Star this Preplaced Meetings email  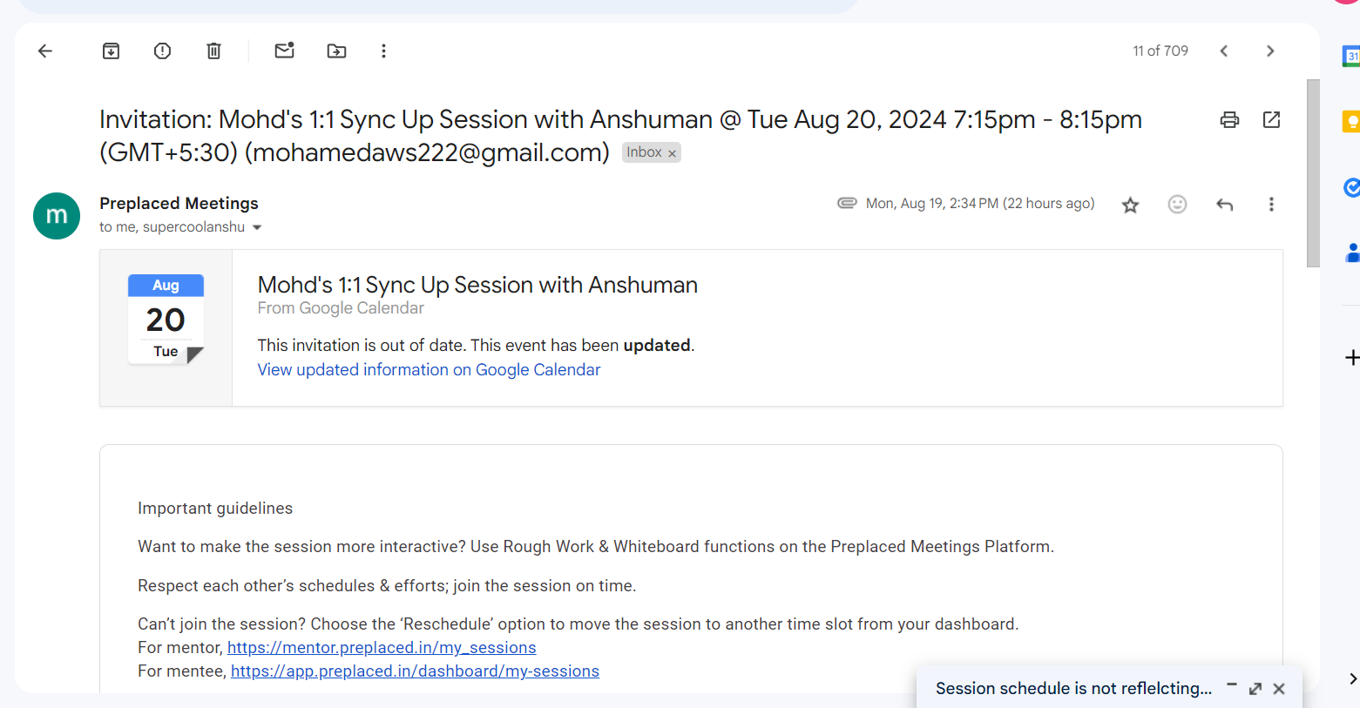(x=1130, y=205)
